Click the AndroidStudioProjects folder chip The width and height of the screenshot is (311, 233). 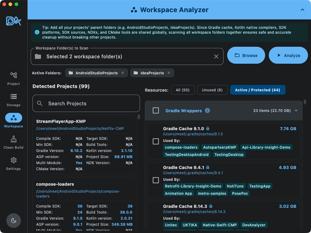tap(96, 73)
